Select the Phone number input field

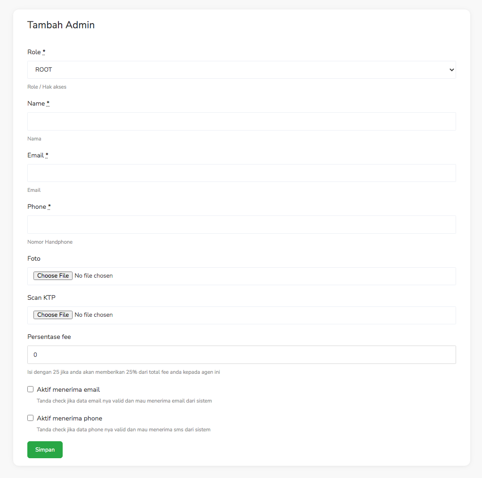point(241,224)
